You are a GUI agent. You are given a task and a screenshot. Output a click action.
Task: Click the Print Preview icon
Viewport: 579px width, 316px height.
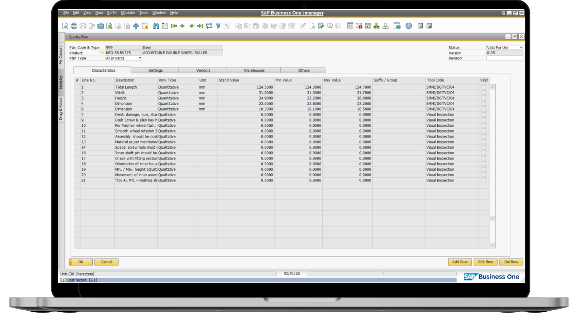[x=65, y=26]
